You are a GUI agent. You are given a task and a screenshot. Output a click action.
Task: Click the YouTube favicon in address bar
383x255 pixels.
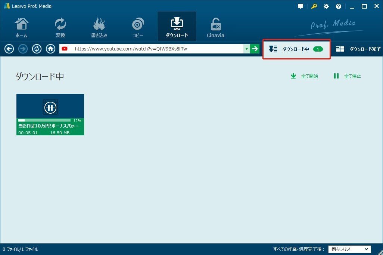click(x=65, y=49)
